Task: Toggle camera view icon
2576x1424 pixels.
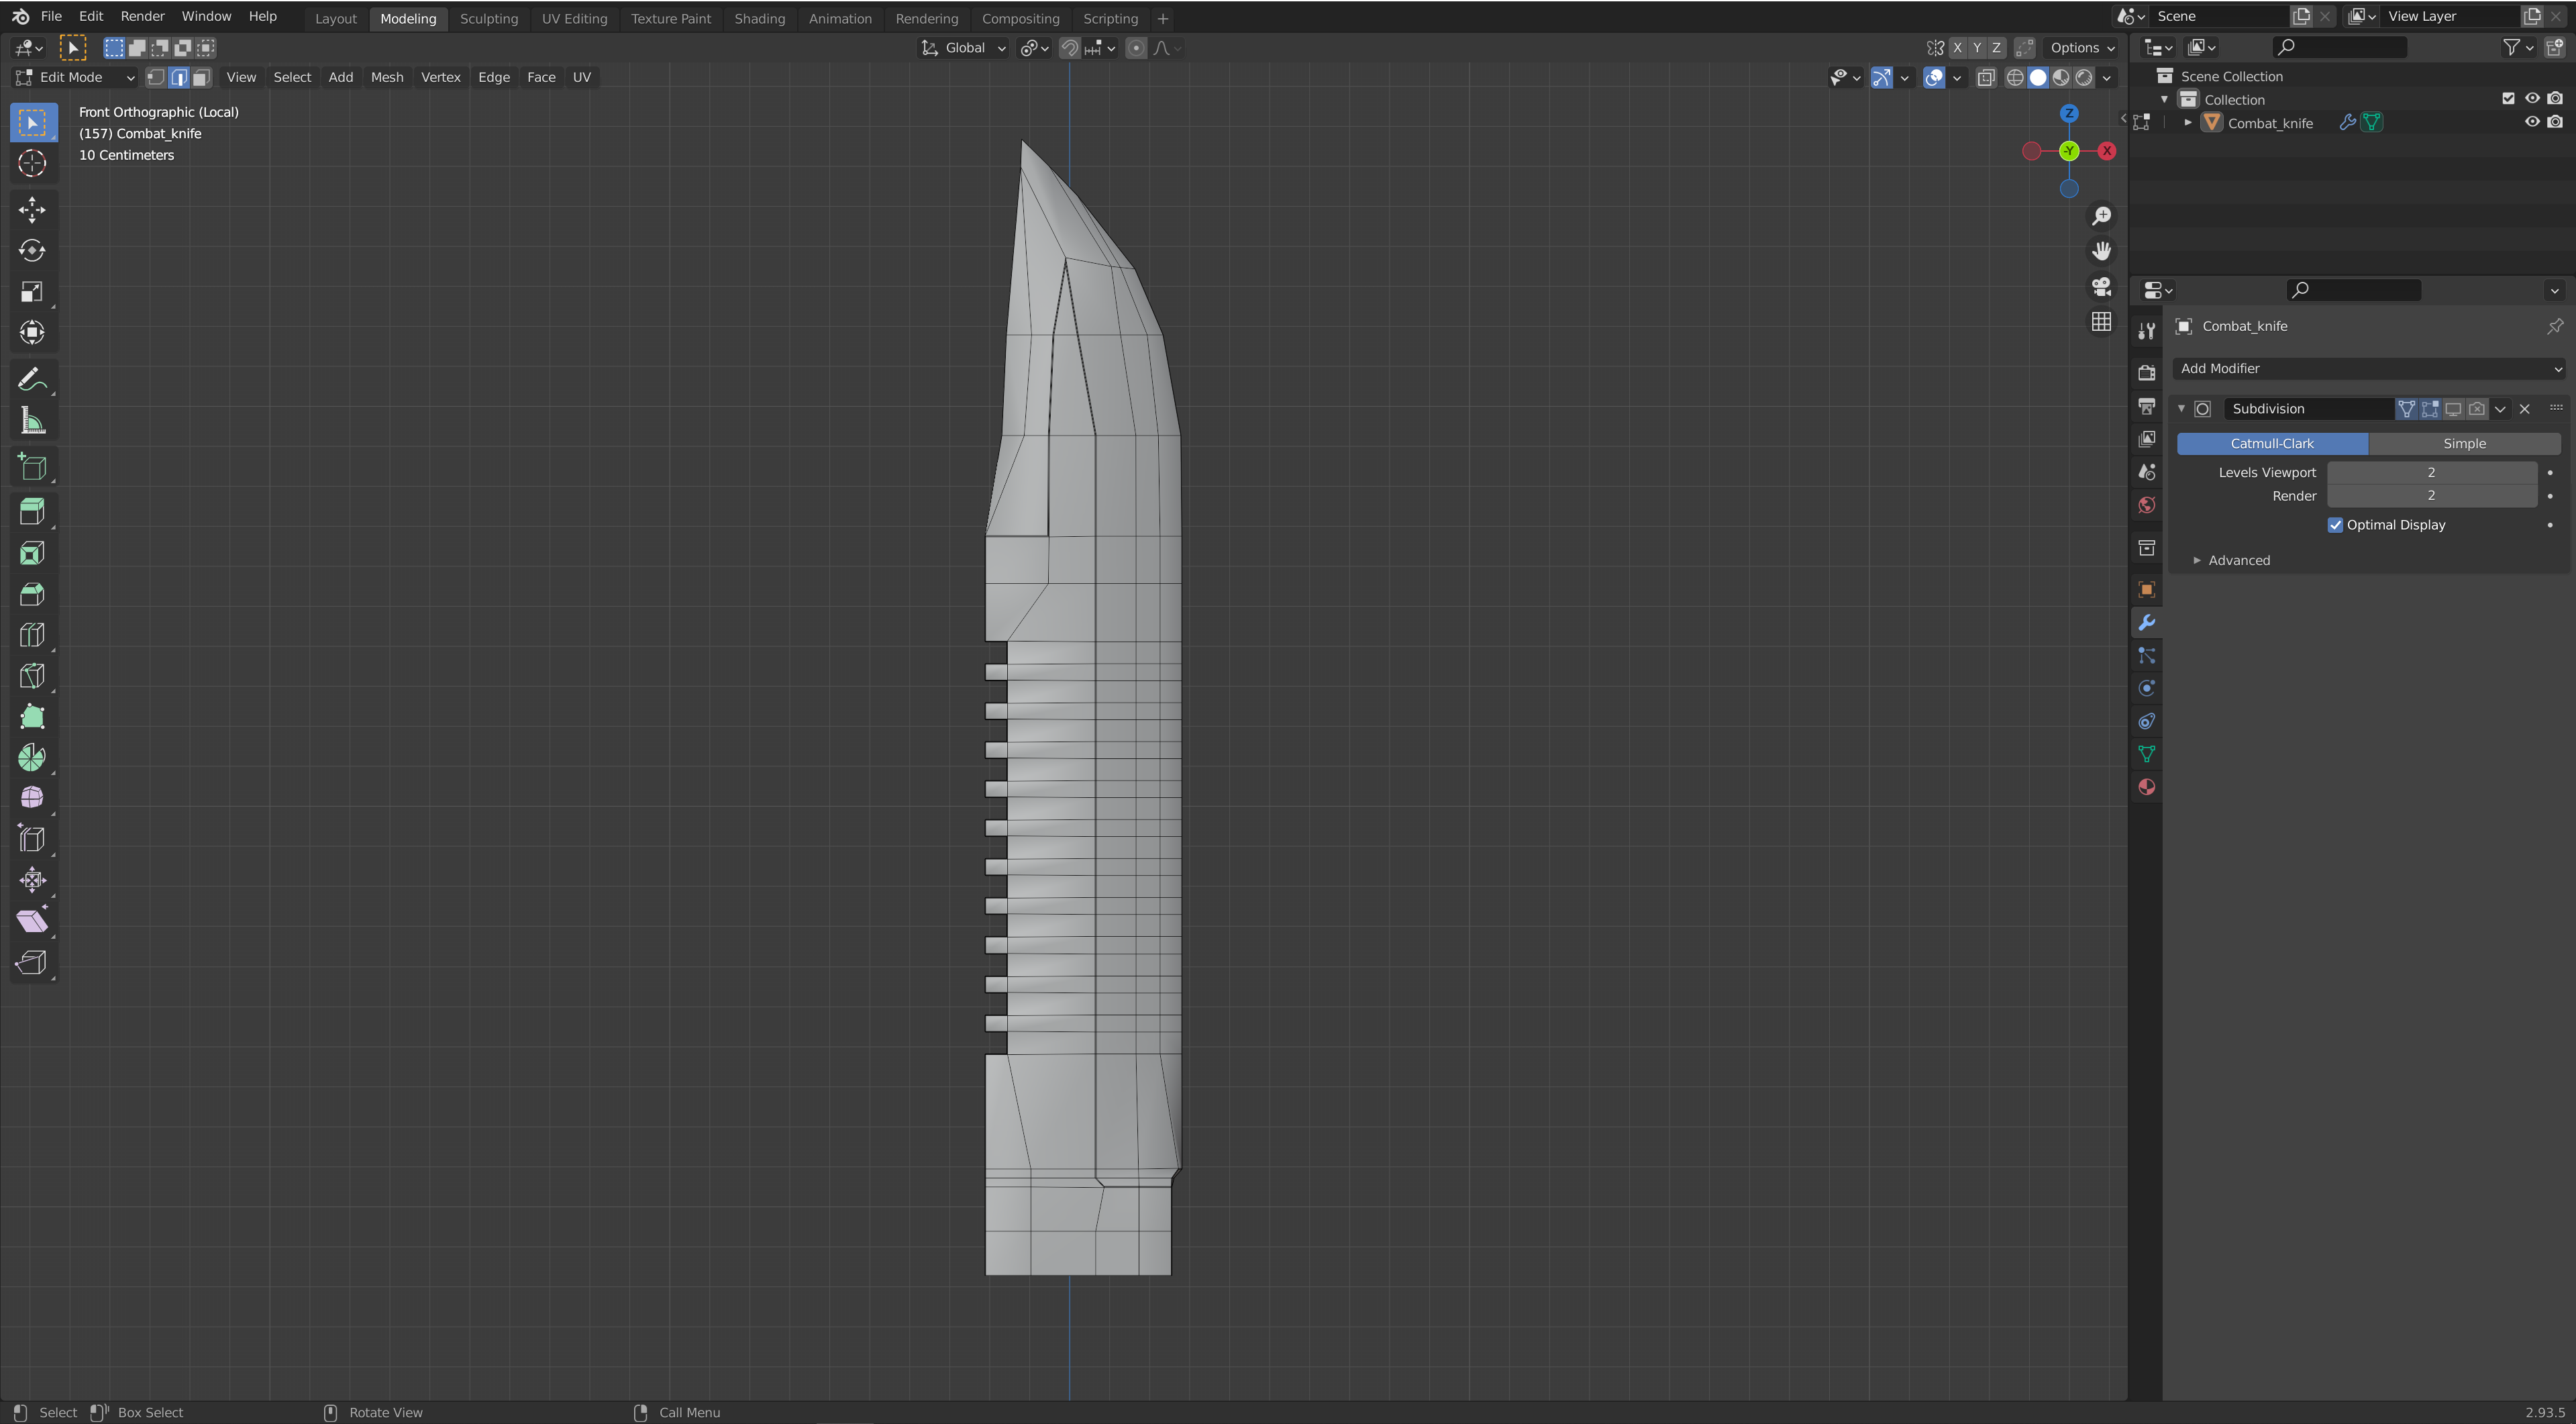Action: (2102, 287)
